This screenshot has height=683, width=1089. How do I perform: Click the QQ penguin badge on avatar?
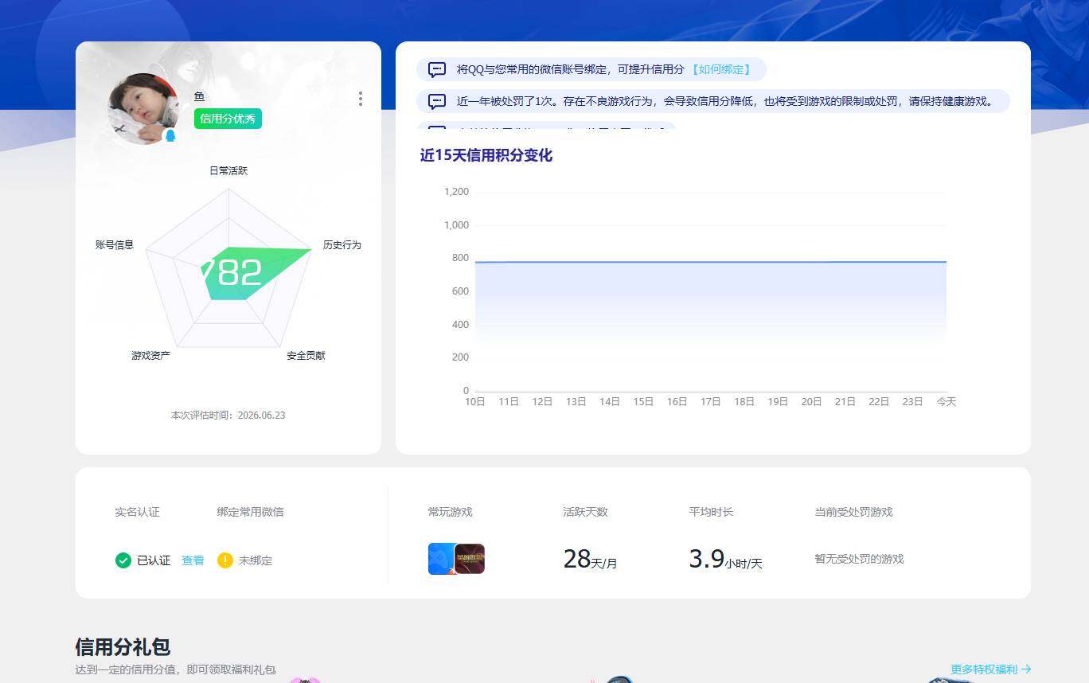(170, 135)
